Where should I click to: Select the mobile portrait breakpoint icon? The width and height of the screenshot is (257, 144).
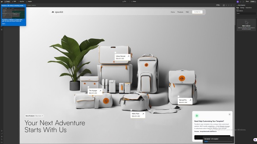[231, 5]
